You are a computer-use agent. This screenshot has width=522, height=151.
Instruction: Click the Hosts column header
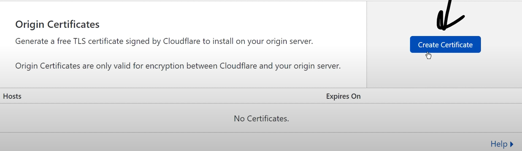click(12, 96)
